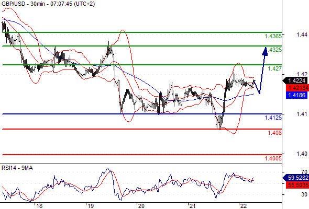The image size is (309, 209).
Task: Select the RSI 30 level axis label
Action: (x=304, y=194)
